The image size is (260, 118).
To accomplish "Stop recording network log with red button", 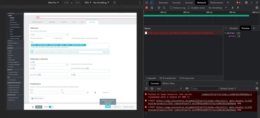I will click(x=147, y=8).
